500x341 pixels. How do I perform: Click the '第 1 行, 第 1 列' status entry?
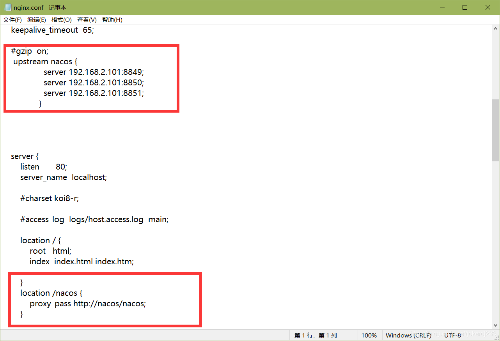(316, 335)
